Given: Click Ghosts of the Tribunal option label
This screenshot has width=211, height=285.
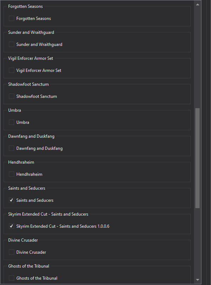Looking at the screenshot, I should coord(37,279).
